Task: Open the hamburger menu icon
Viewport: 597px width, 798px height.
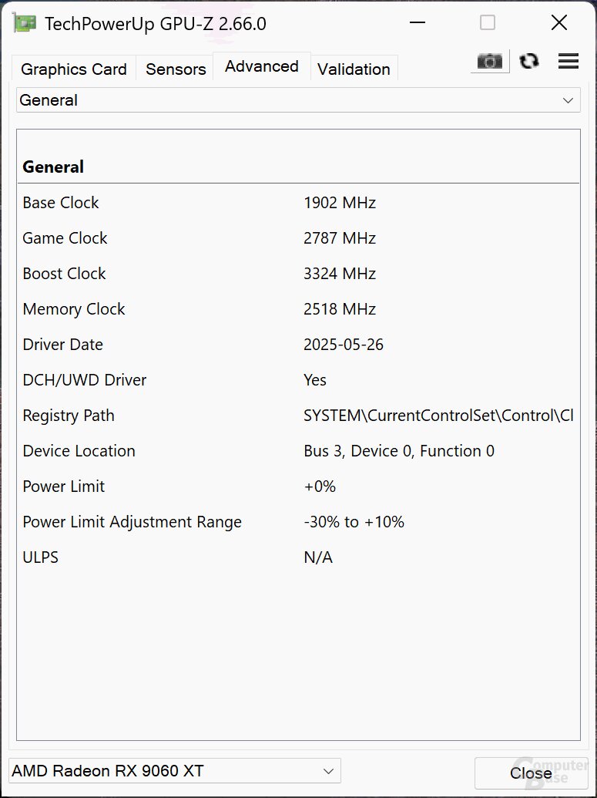Action: point(568,61)
